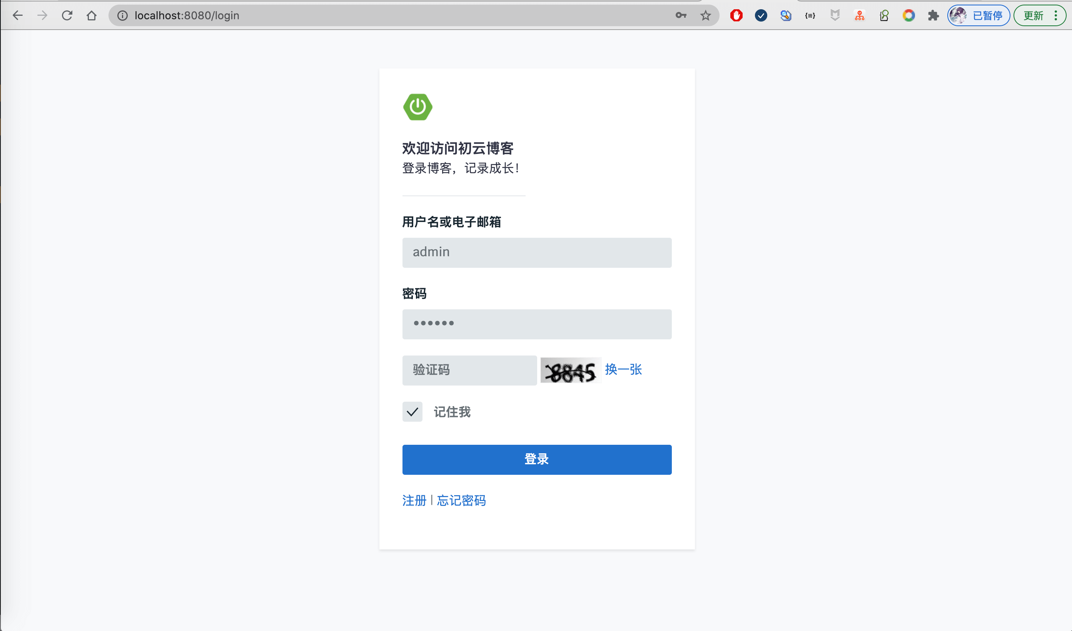Open the red adblock extension

pyautogui.click(x=736, y=16)
